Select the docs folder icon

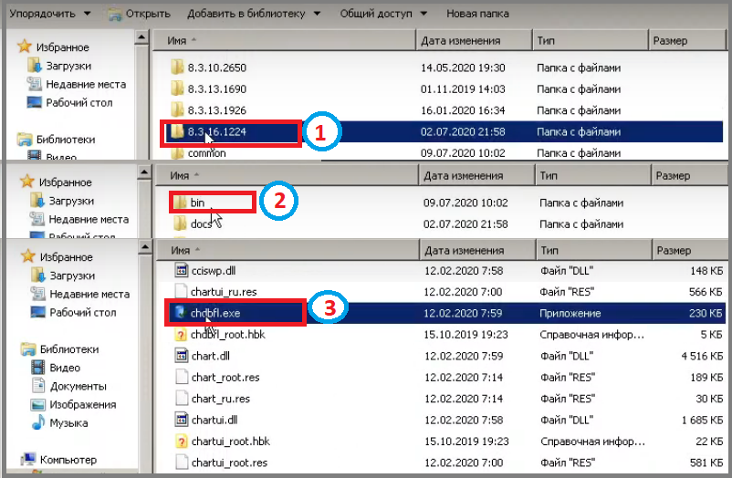coord(180,224)
